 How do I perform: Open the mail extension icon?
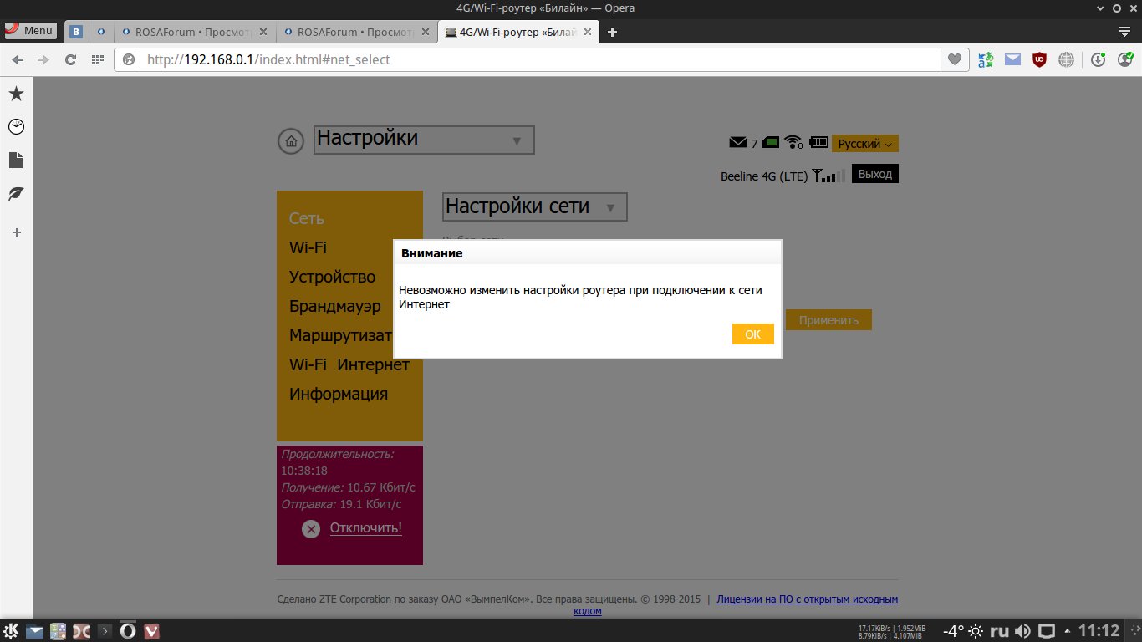pos(1012,60)
